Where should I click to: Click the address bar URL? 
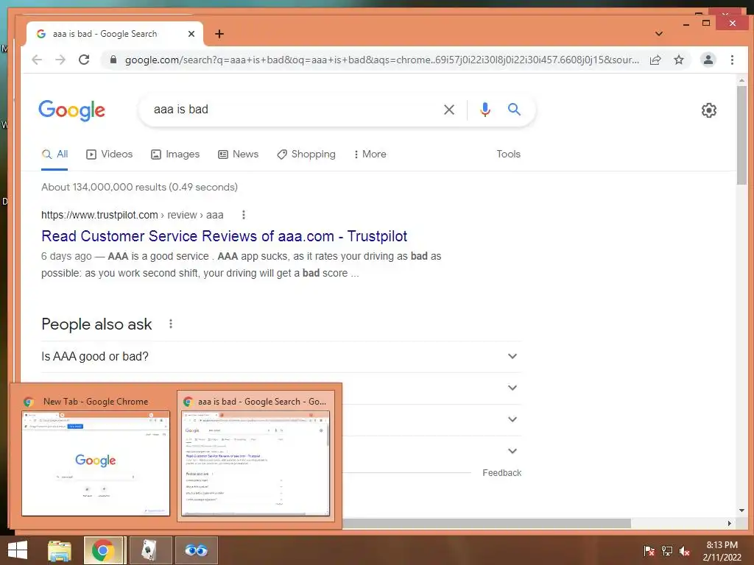(382, 60)
